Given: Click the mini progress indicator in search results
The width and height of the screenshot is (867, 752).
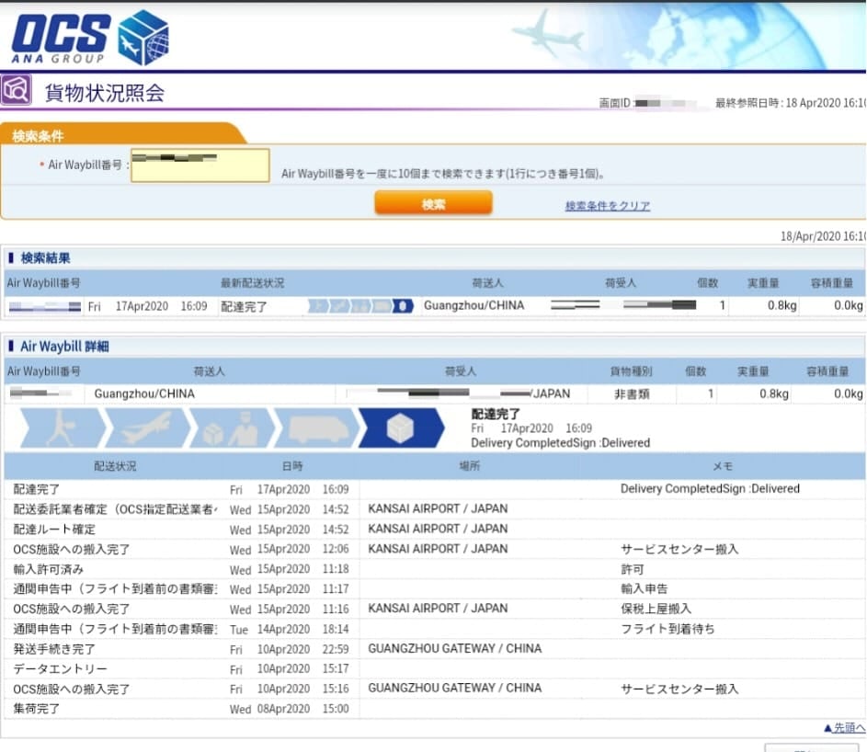Looking at the screenshot, I should 359,305.
